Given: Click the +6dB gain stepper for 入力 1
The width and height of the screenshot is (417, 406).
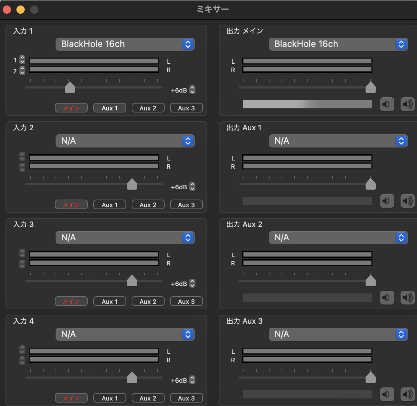Looking at the screenshot, I should point(192,90).
